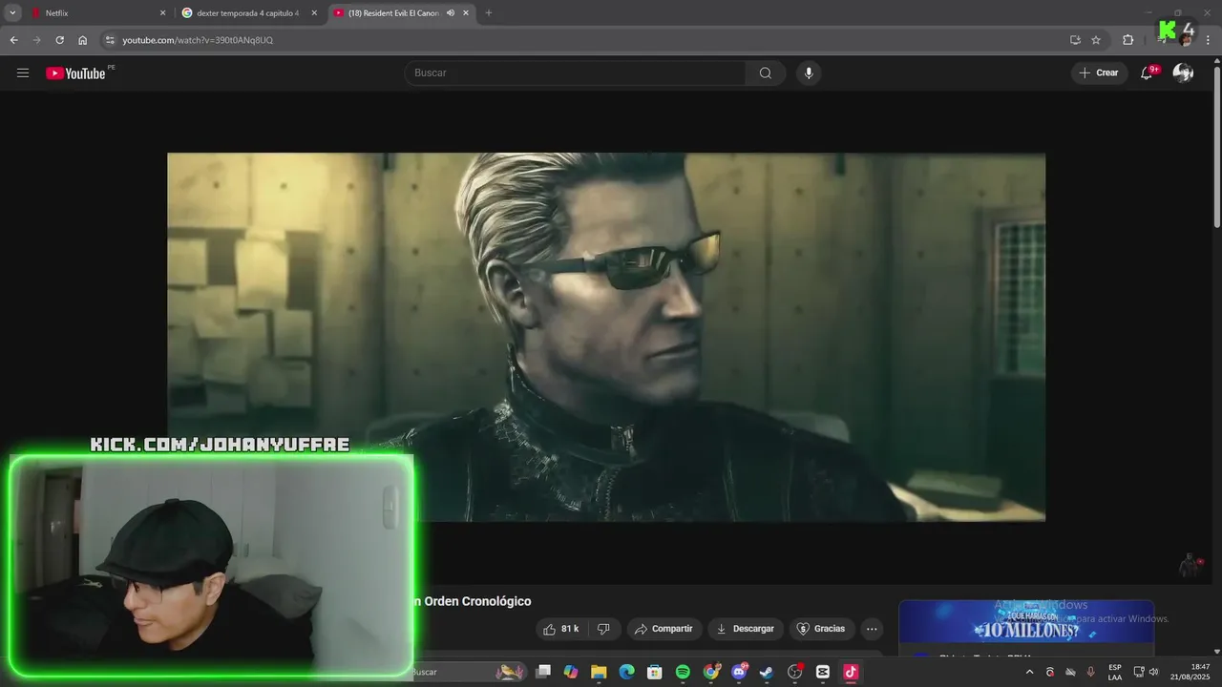The width and height of the screenshot is (1222, 687).
Task: Close the dexter temporada tab
Action: [x=314, y=13]
